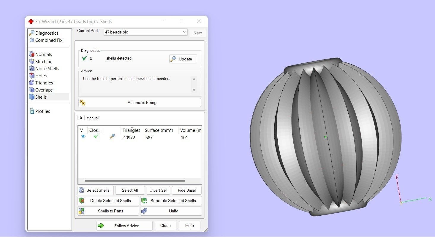Run Automatic Fixing
This screenshot has height=237, width=435.
pos(140,103)
